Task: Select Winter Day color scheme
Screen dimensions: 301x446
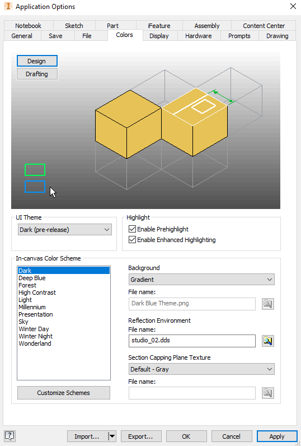Action: point(64,329)
